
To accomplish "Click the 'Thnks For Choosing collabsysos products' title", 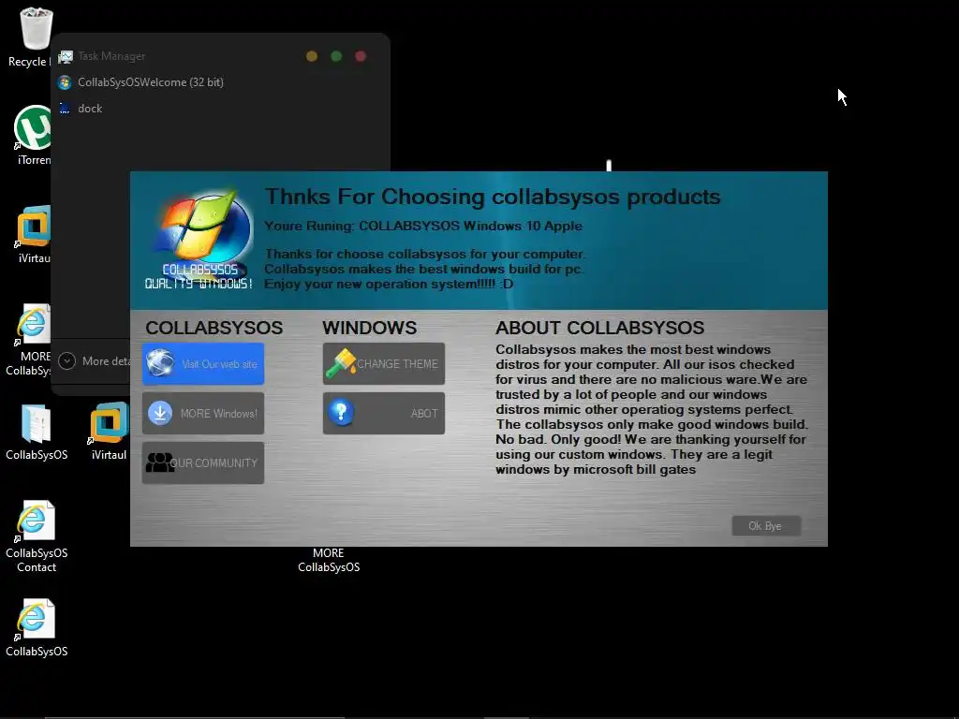I will click(493, 197).
